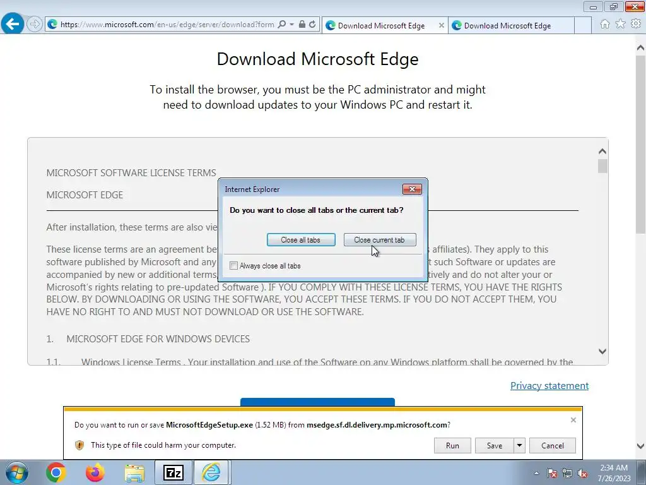Open the Action Center flag icon
This screenshot has height=485, width=646.
(552, 473)
